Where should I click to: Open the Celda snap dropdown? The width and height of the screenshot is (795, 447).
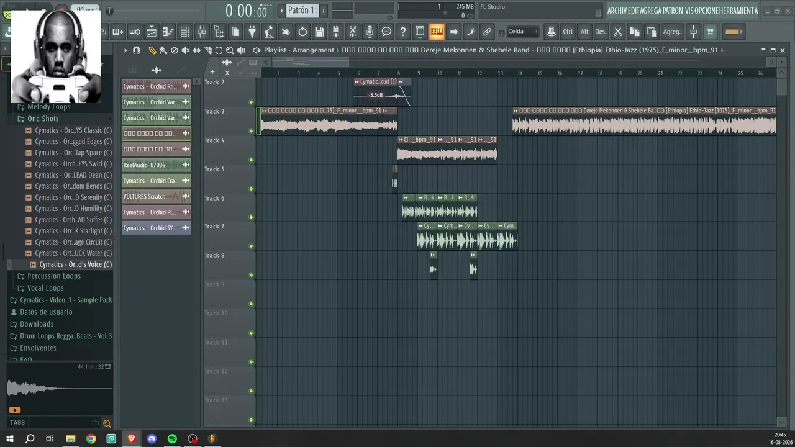tap(522, 32)
